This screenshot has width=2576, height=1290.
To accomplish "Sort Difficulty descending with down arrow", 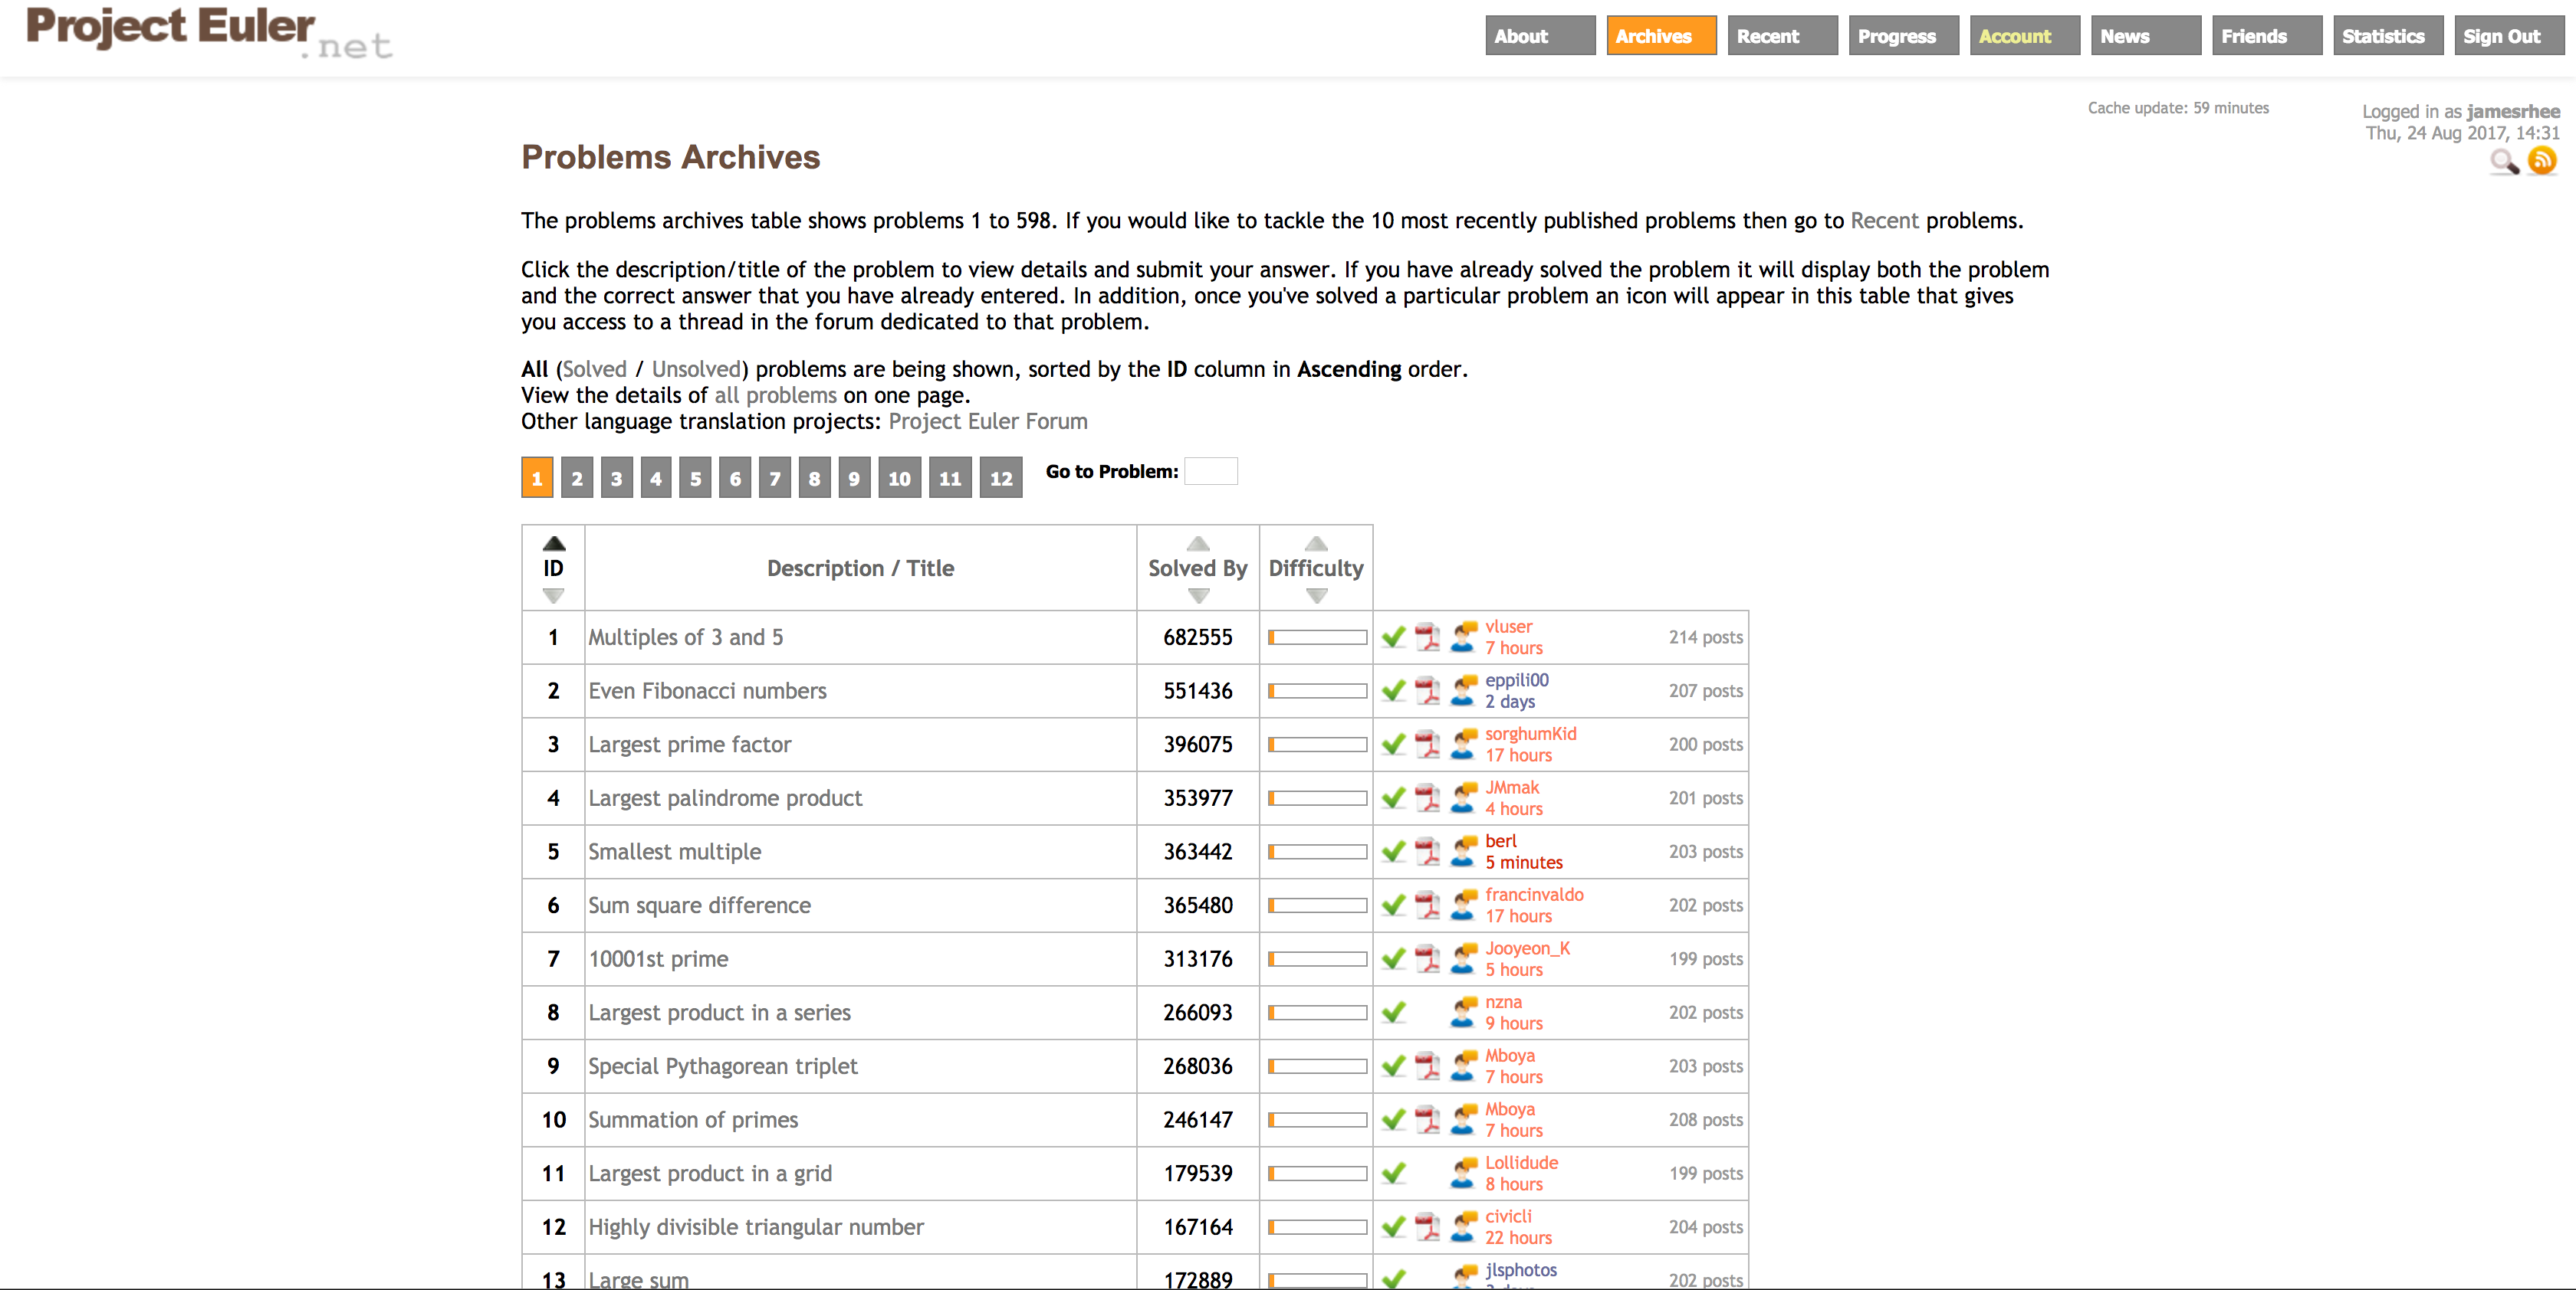I will pos(1316,595).
